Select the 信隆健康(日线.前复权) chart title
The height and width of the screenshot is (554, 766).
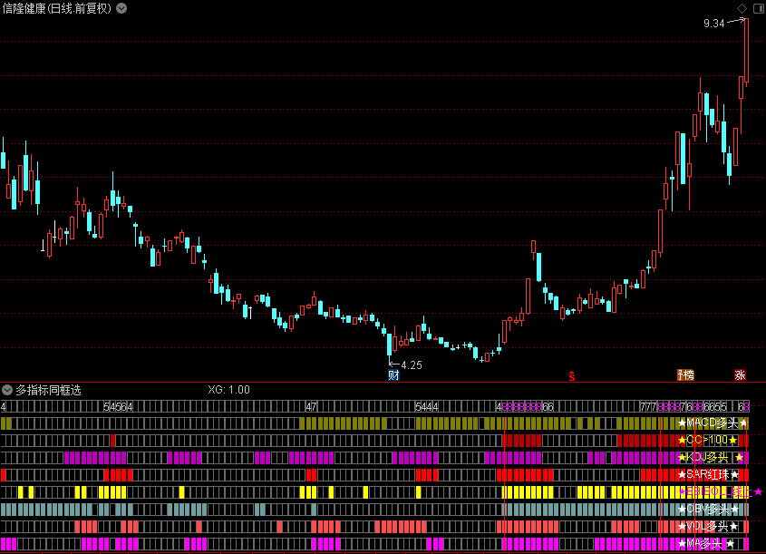point(57,8)
